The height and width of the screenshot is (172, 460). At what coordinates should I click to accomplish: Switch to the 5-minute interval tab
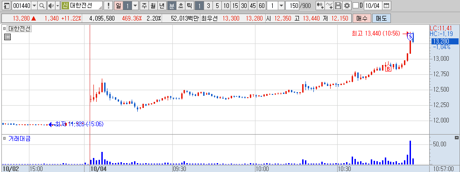[x=217, y=6]
